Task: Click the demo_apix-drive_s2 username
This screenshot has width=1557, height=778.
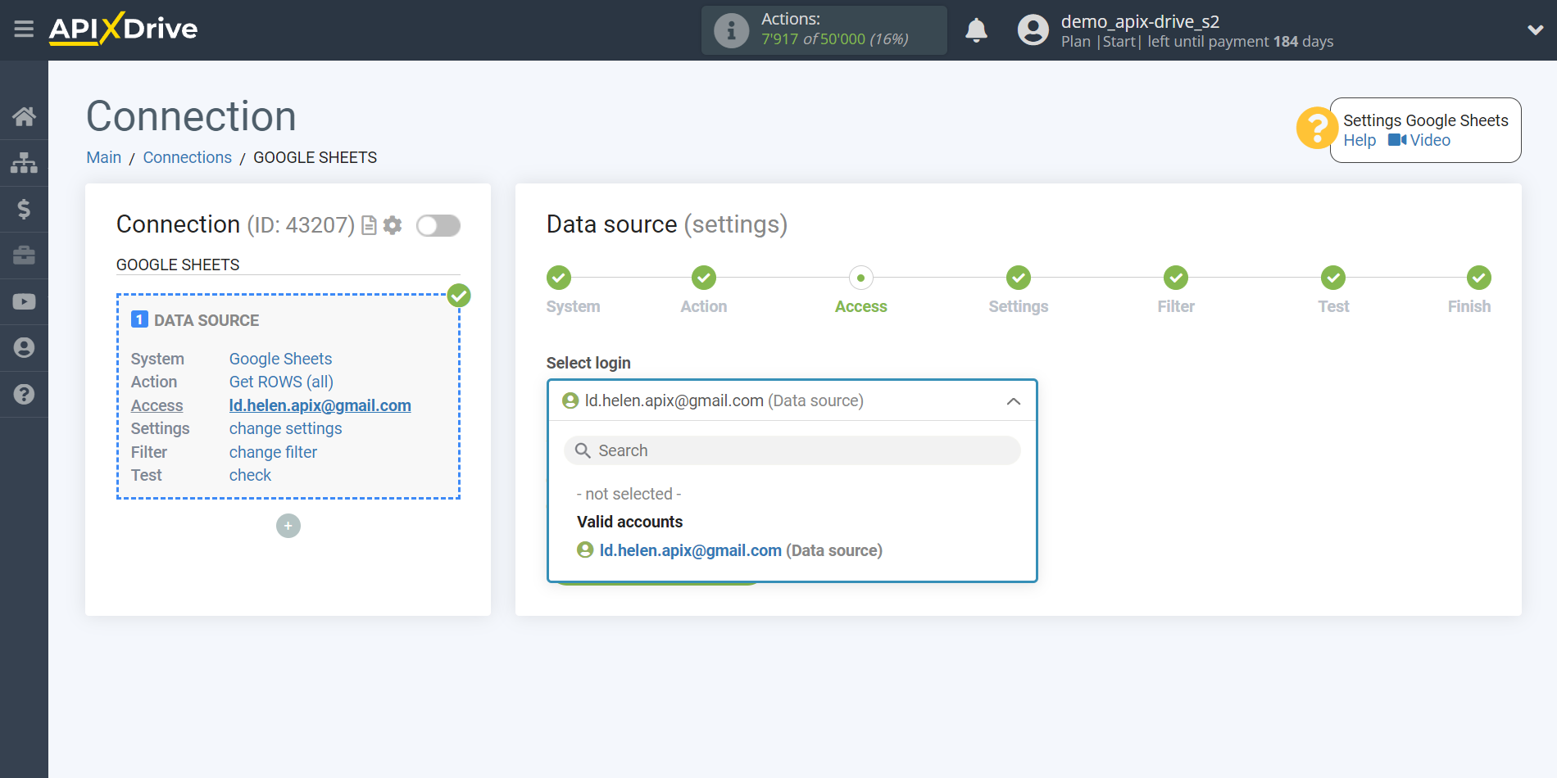Action: 1140,21
